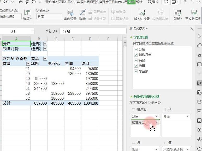
Task: Click the history clock icon in right sidebar
Action: click(x=199, y=139)
